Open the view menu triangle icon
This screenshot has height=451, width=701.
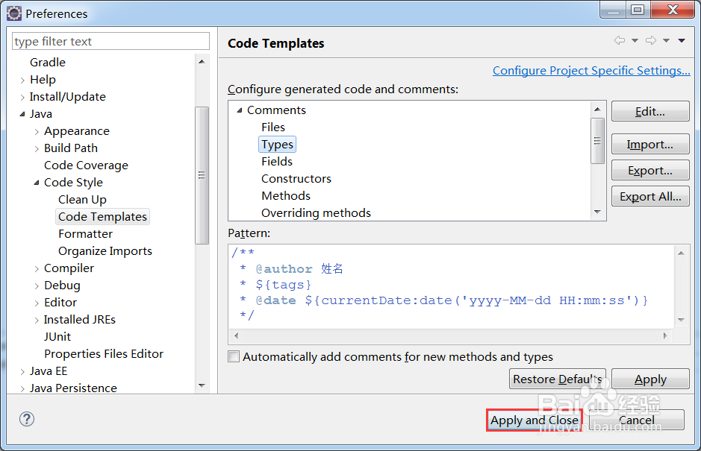pos(682,41)
